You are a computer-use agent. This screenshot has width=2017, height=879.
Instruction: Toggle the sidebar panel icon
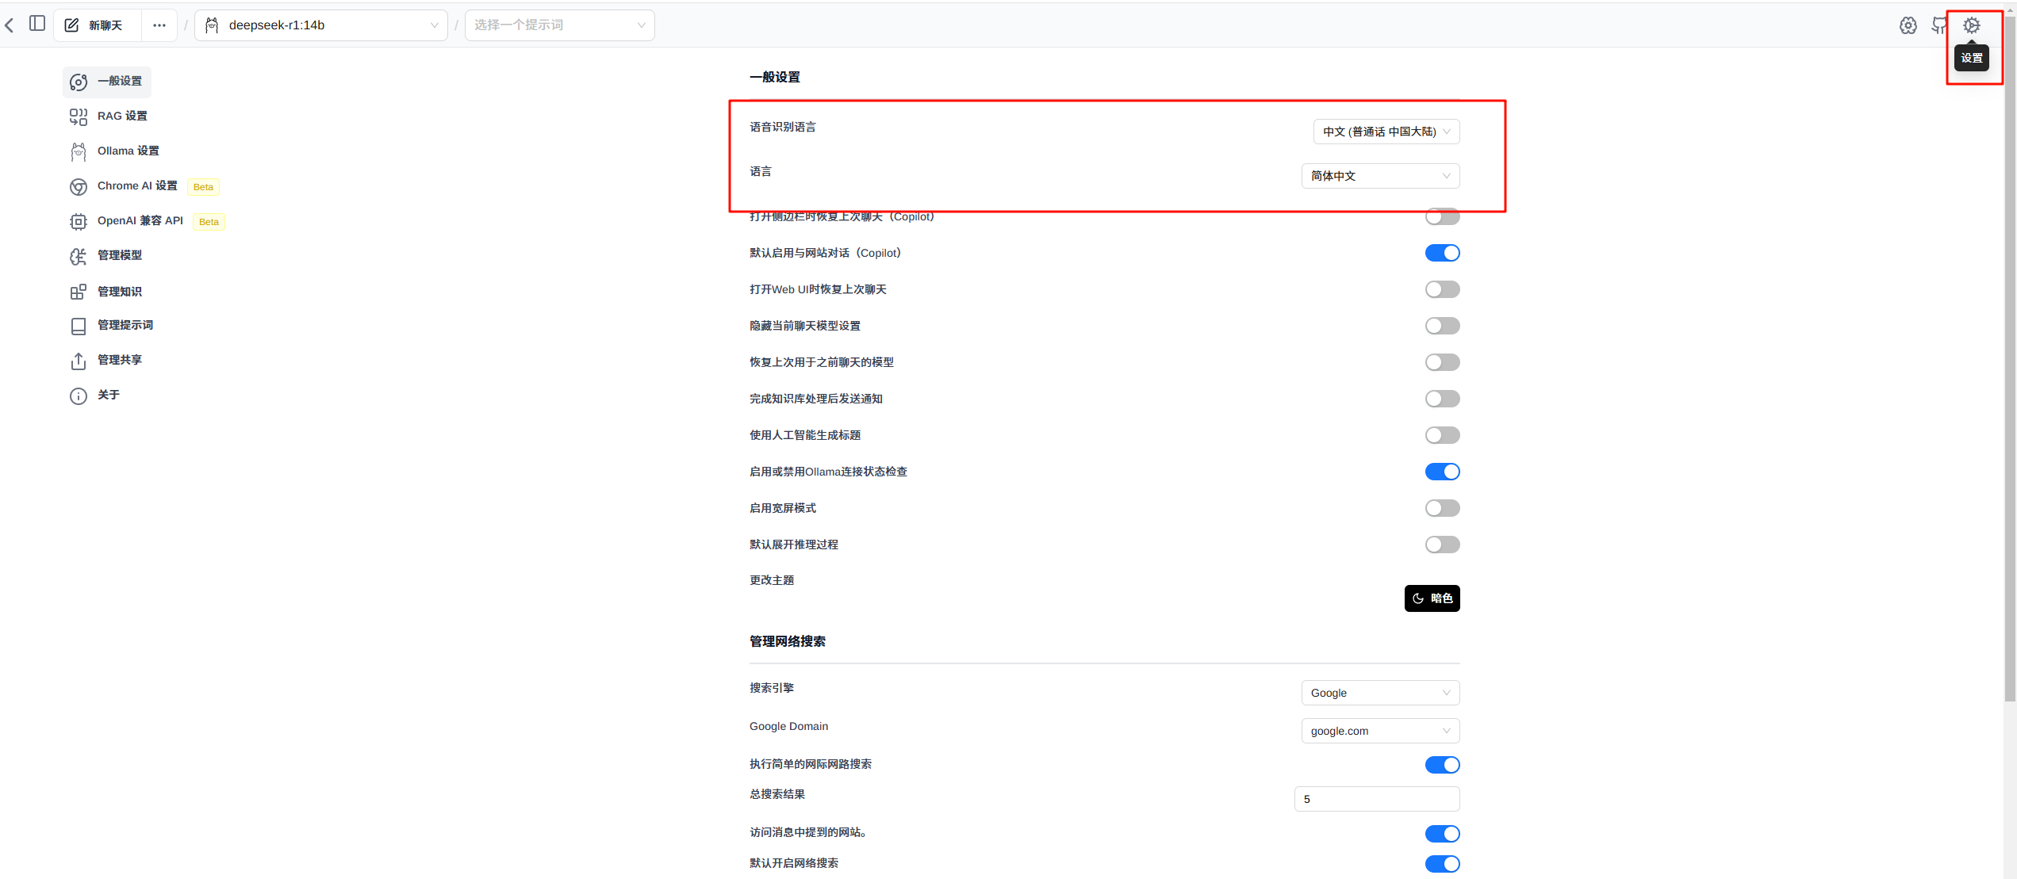pos(37,24)
